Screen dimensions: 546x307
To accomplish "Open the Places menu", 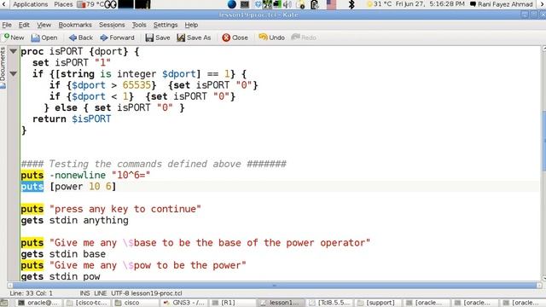I will (x=63, y=4).
